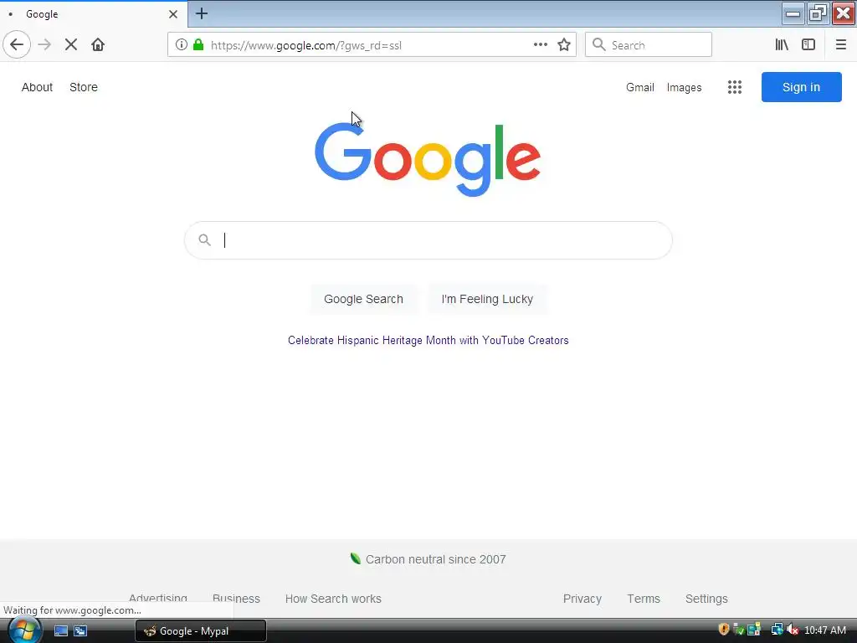Image resolution: width=857 pixels, height=643 pixels.
Task: Click Show Desktop icon in quick launch
Action: (x=60, y=631)
